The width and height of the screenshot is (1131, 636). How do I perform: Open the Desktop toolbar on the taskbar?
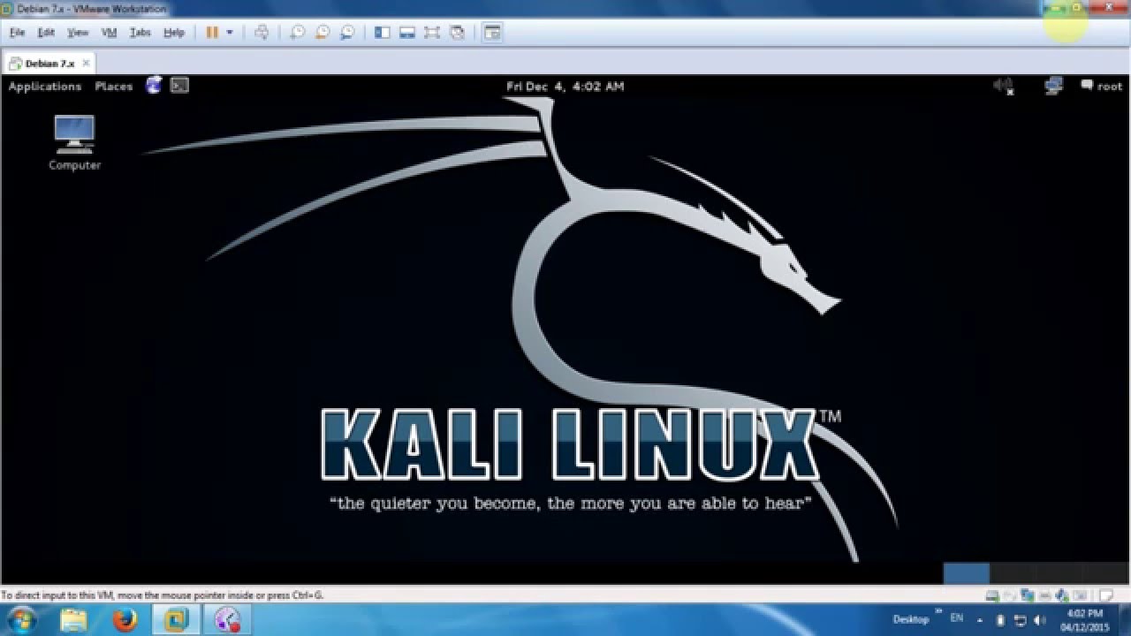coord(910,620)
